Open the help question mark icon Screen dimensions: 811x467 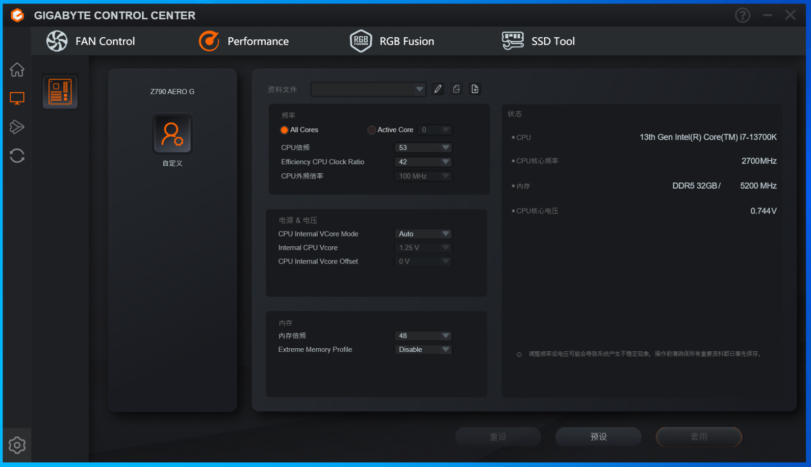(x=743, y=15)
